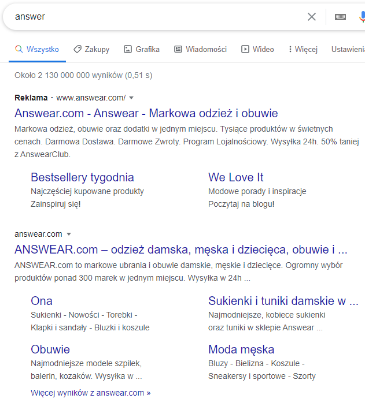Open the Ona sitelink

[x=41, y=301]
